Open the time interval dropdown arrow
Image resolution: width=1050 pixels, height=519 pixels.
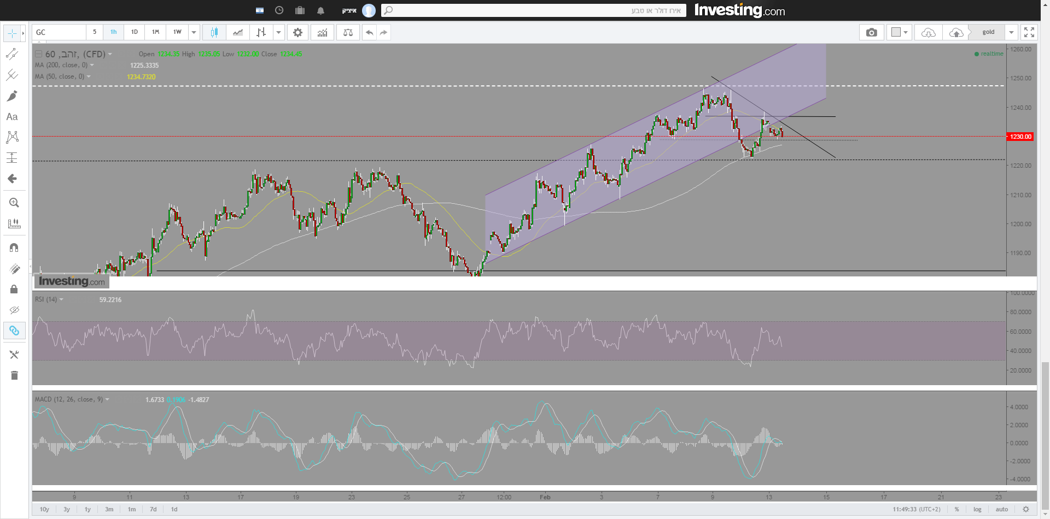(x=194, y=33)
